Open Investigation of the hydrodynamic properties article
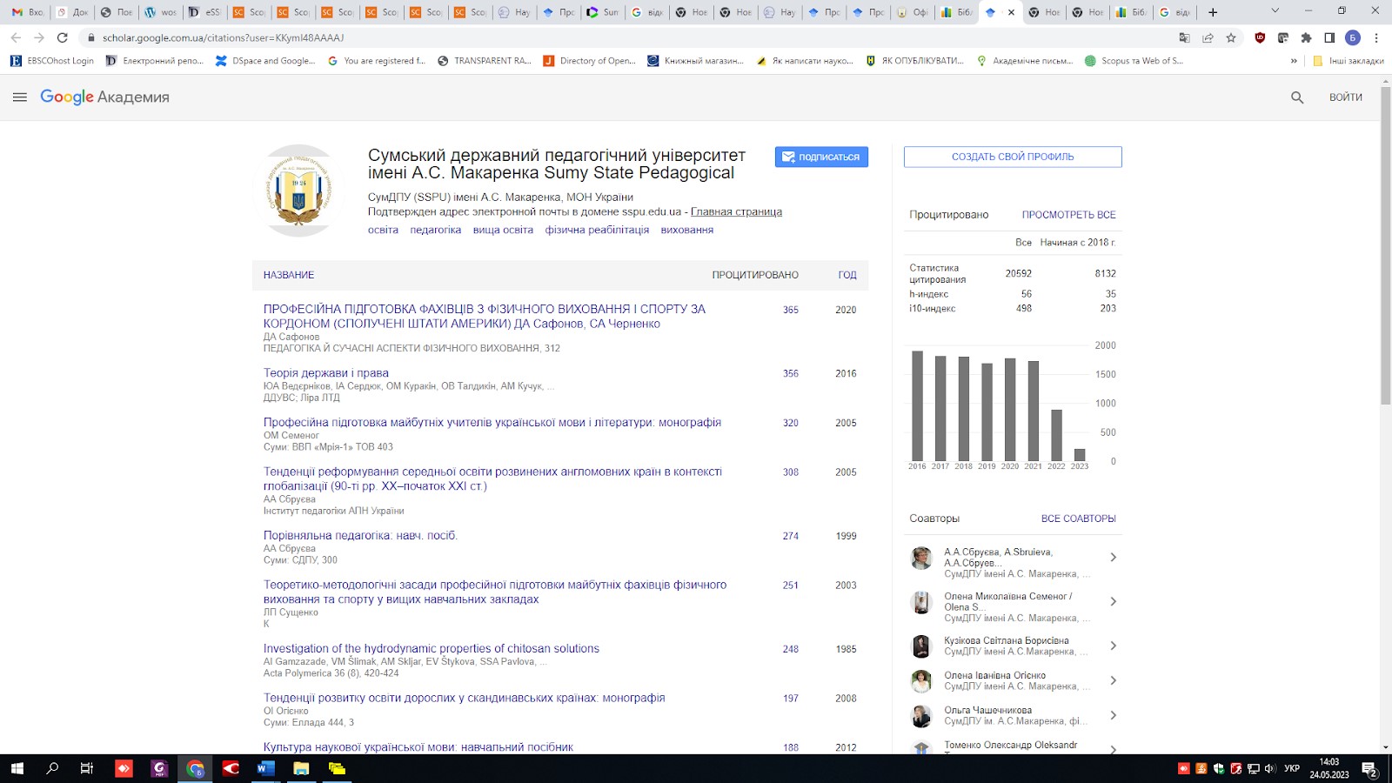The image size is (1392, 783). click(432, 648)
